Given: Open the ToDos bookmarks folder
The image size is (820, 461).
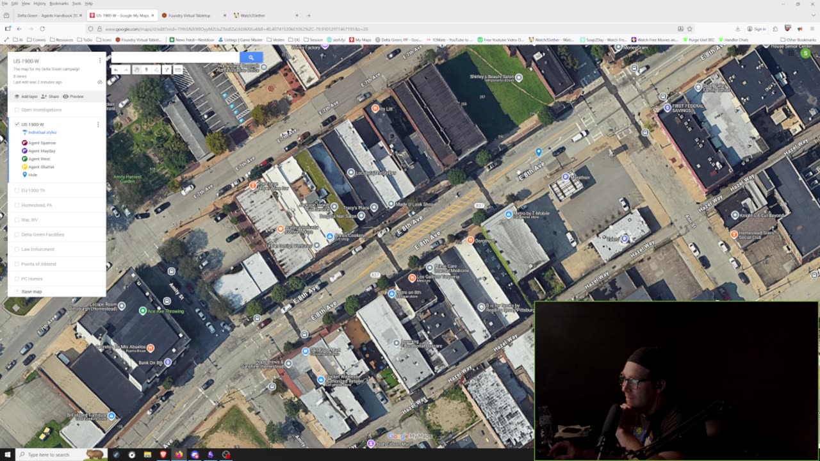Looking at the screenshot, I should click(85, 40).
